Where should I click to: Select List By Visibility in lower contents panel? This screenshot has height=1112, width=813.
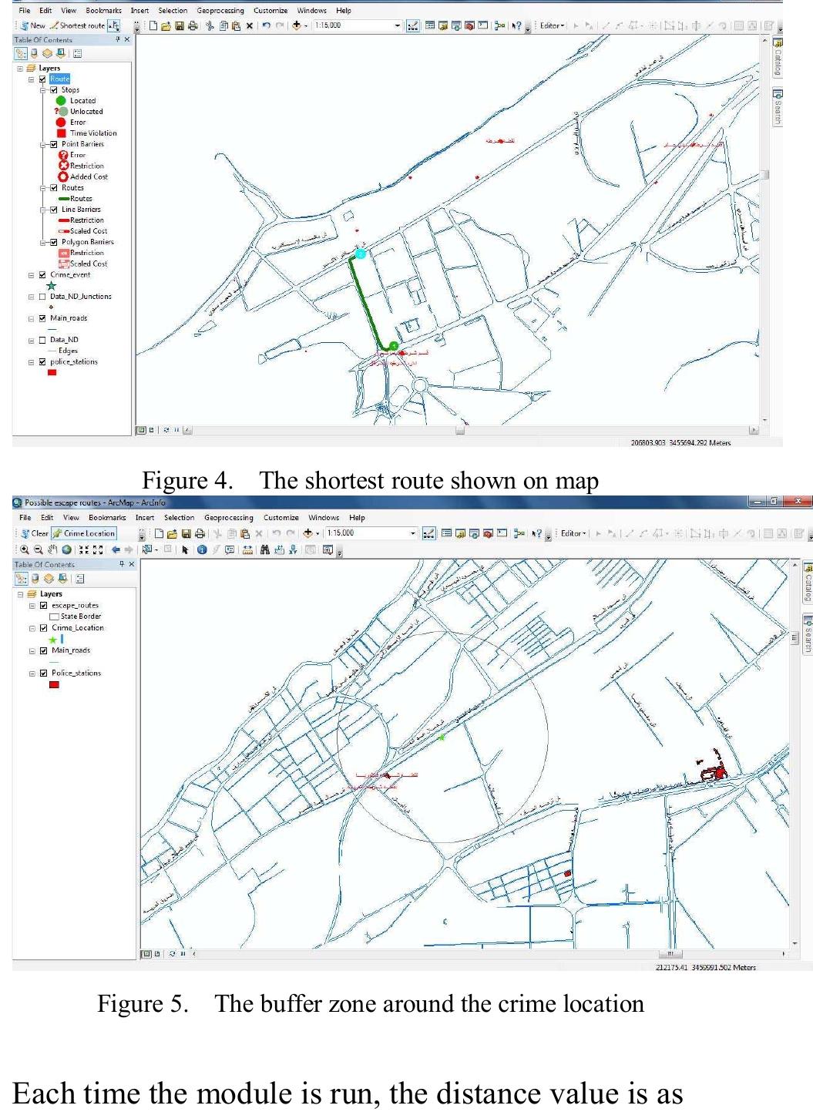(49, 579)
